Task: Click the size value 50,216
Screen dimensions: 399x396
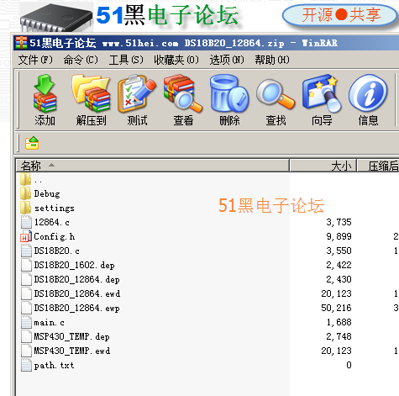Action: click(x=336, y=308)
